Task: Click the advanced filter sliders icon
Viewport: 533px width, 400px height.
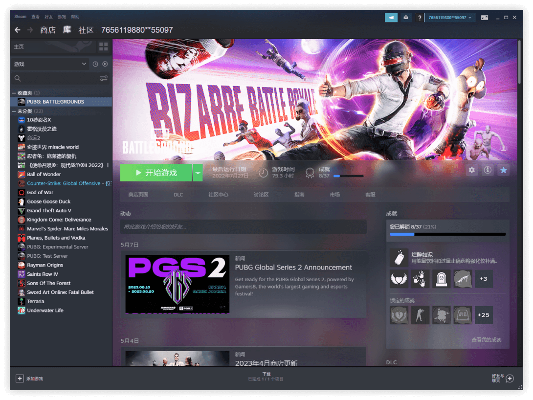Action: [103, 78]
